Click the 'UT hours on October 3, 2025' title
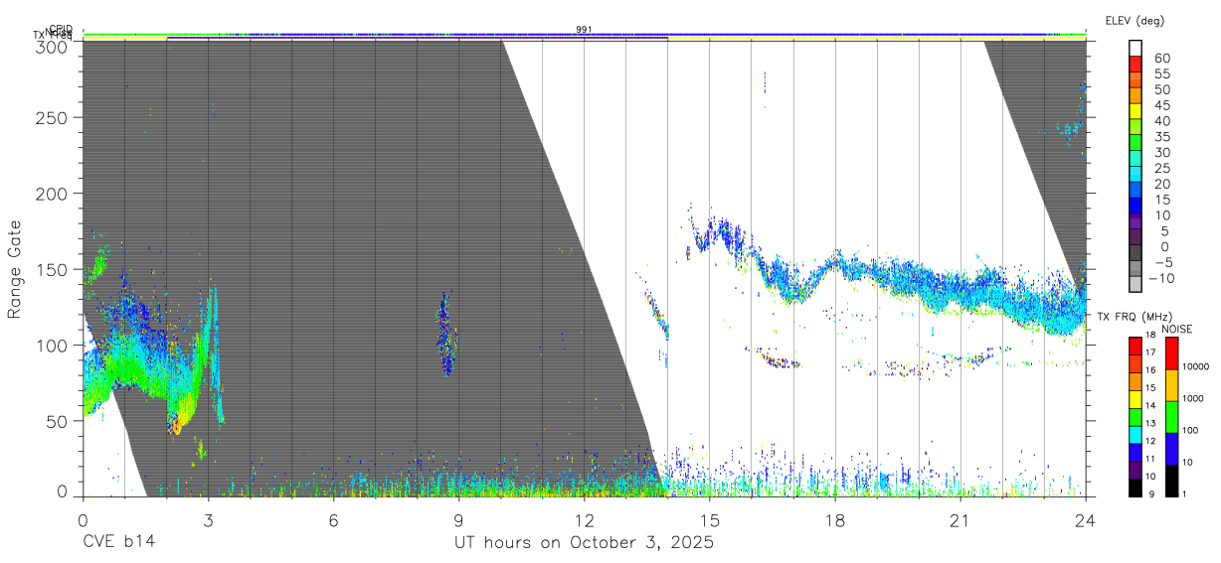The height and width of the screenshot is (563, 1221). tap(584, 543)
